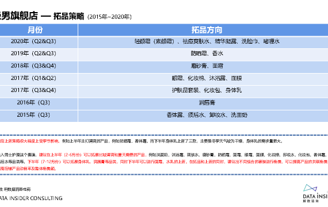Image resolution: width=328 pixels, height=207 pixels.
Task: Click the red 建议在上半年 (2-6月份) text
Action: (x=92, y=155)
